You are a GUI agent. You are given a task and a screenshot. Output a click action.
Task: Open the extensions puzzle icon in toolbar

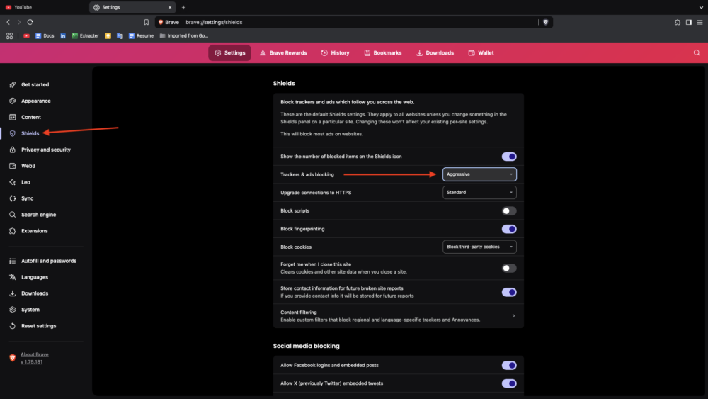click(x=678, y=22)
